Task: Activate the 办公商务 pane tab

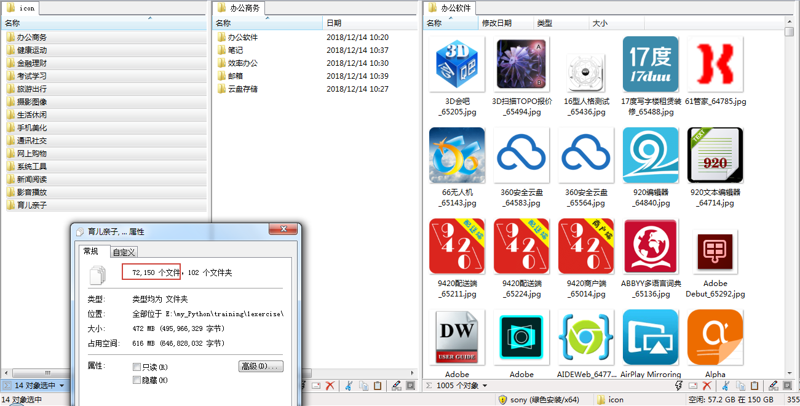Action: coord(238,8)
